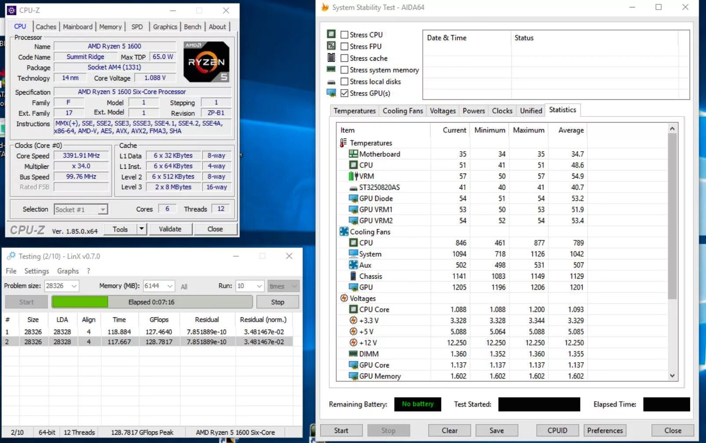The width and height of the screenshot is (706, 443).
Task: Enable the Stress system memory checkbox
Action: coord(344,69)
